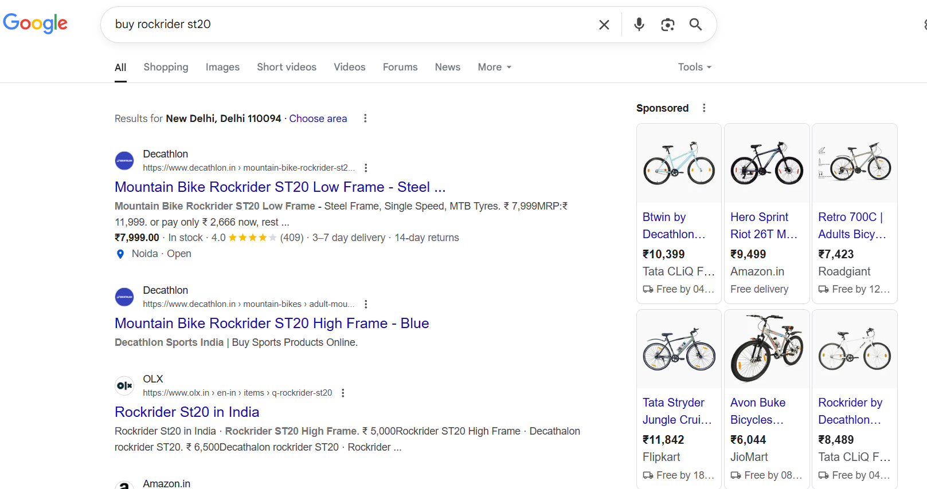
Task: Open three-dot menu beside Sponsored label
Action: click(704, 108)
